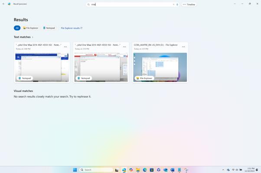261x173 pixels.
Task: Open the Timeline view
Action: point(189,4)
